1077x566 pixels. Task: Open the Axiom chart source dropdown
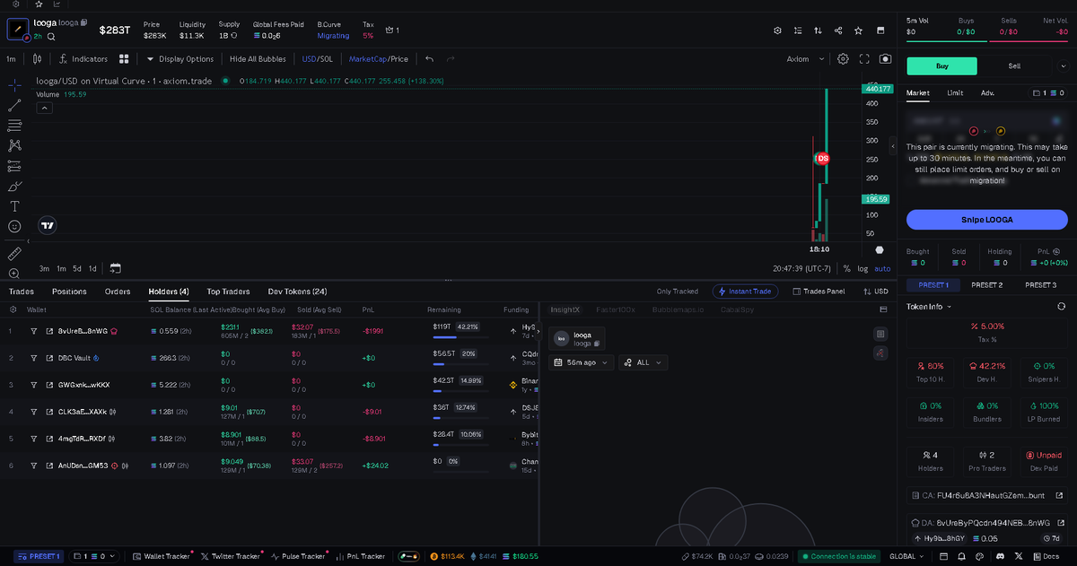[x=804, y=59]
